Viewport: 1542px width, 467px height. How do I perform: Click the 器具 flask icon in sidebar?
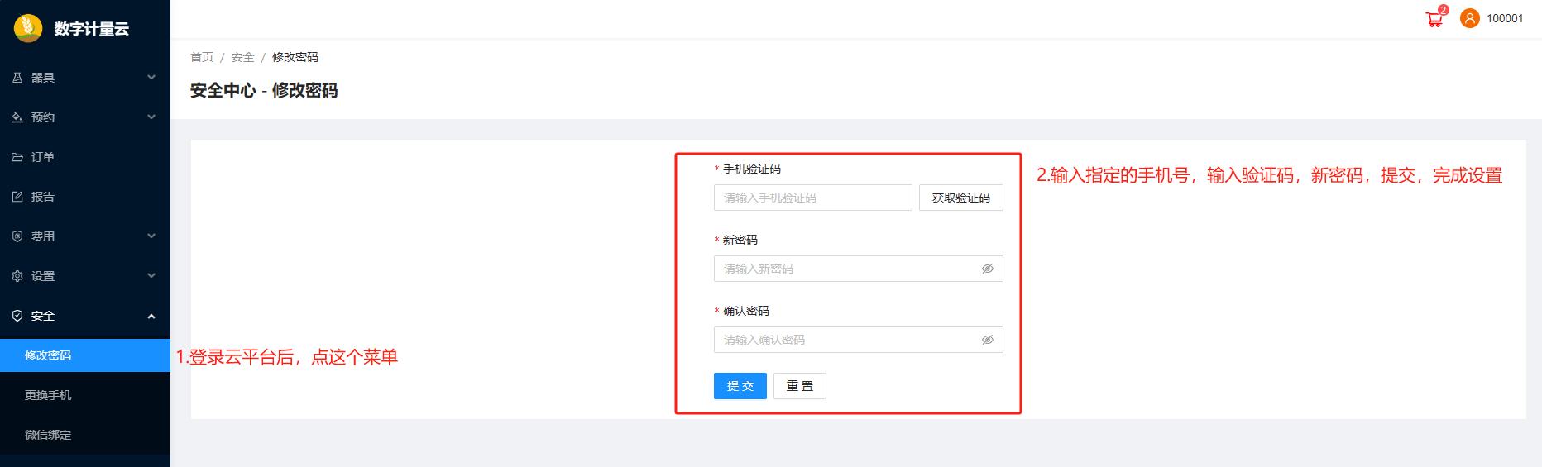17,78
